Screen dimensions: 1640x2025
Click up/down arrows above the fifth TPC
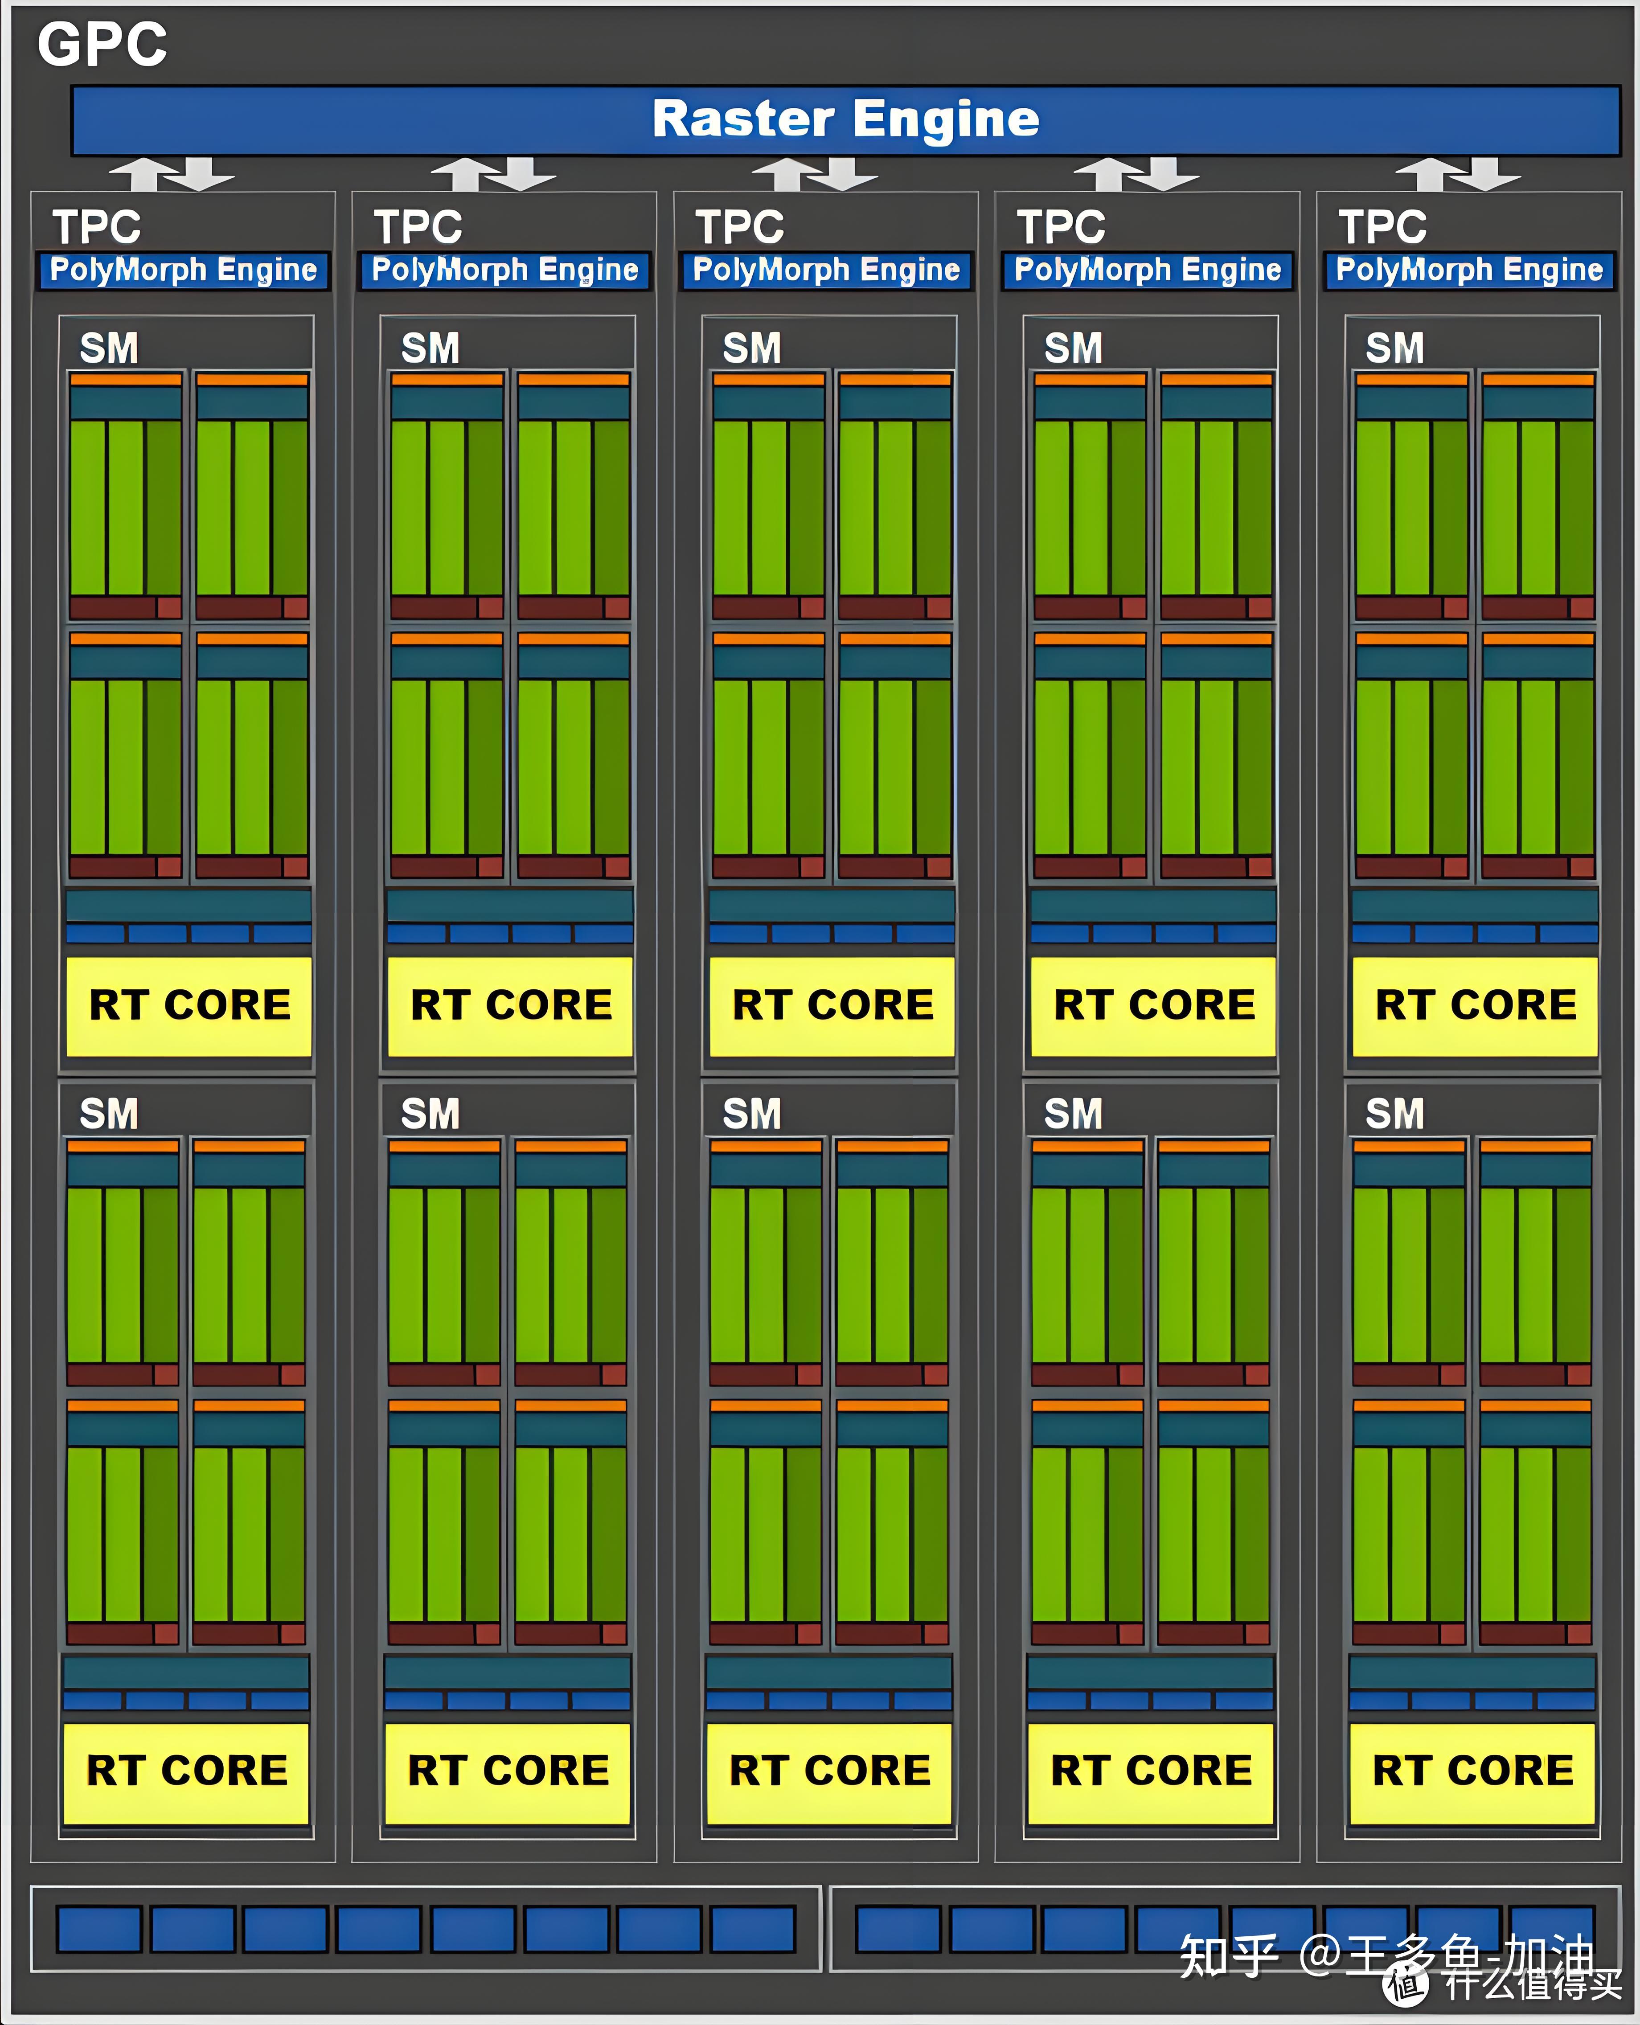1458,175
